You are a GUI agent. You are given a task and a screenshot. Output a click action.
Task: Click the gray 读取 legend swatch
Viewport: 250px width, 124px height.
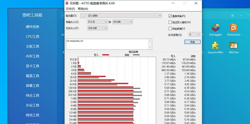[x=136, y=55]
